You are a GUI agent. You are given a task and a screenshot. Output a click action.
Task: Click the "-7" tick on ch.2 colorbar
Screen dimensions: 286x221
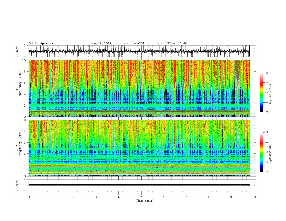266,172
